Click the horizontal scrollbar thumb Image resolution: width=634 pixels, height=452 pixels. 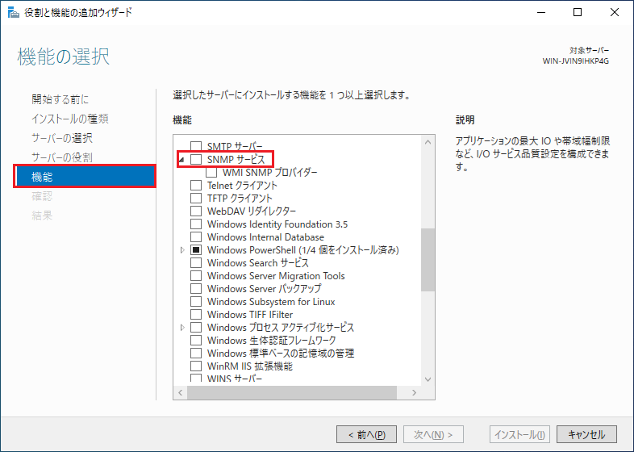click(292, 392)
